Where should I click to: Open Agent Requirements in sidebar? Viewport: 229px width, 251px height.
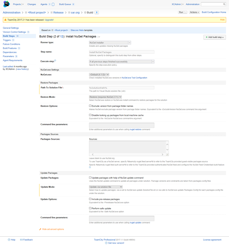pyautogui.click(x=12, y=60)
